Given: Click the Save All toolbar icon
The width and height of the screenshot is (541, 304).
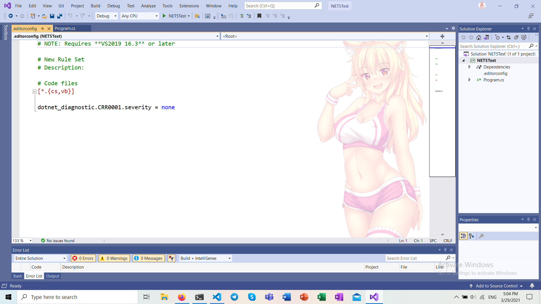Looking at the screenshot, I should pyautogui.click(x=59, y=16).
